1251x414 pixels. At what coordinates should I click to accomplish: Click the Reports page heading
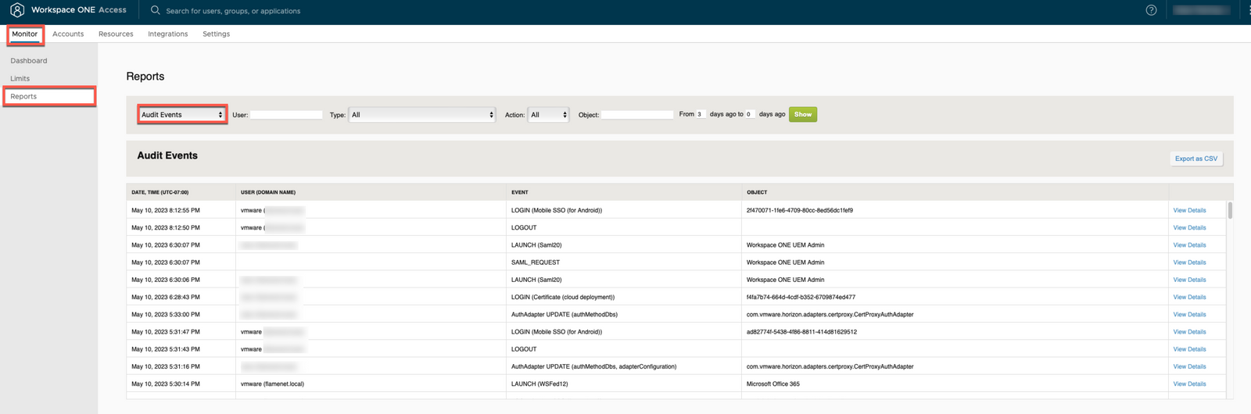[145, 77]
